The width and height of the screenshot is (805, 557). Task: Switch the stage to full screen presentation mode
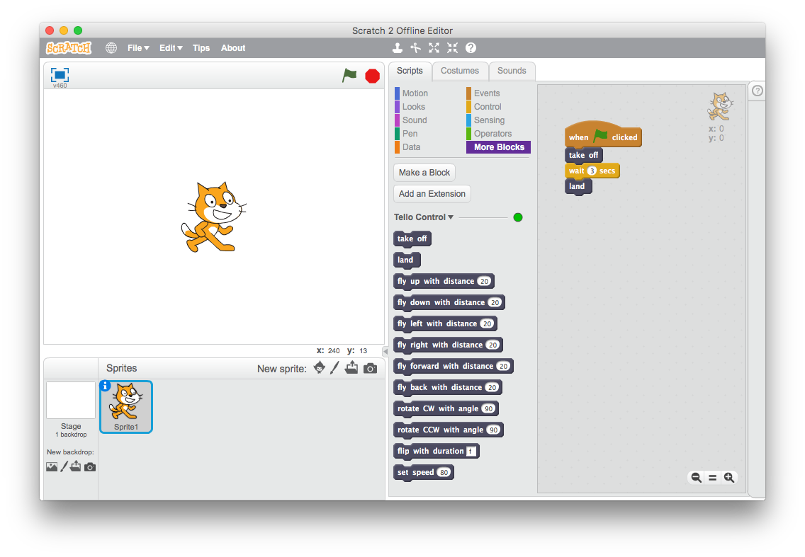pyautogui.click(x=60, y=75)
